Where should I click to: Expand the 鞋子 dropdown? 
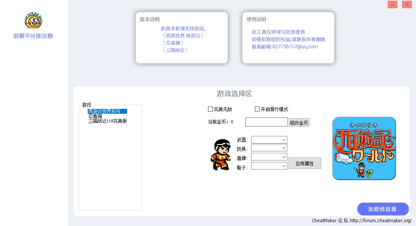pyautogui.click(x=269, y=166)
